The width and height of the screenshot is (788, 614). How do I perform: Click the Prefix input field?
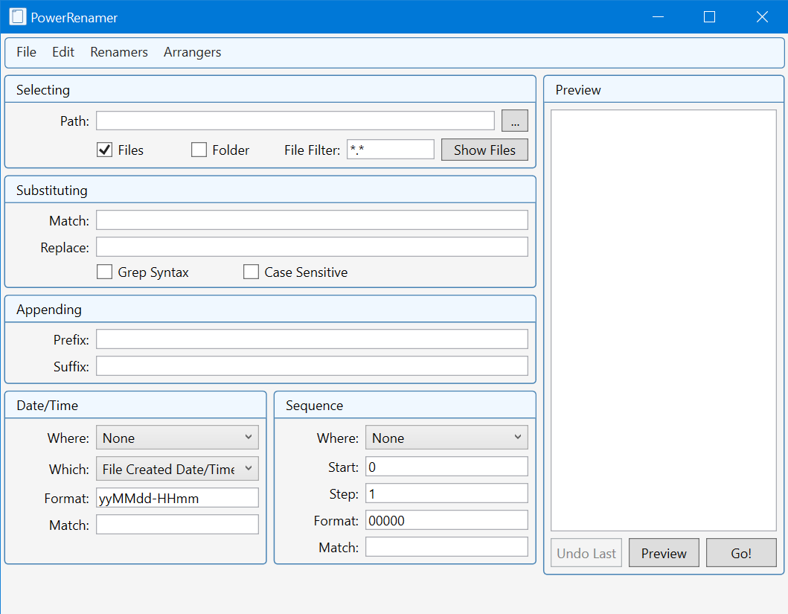[x=312, y=339]
